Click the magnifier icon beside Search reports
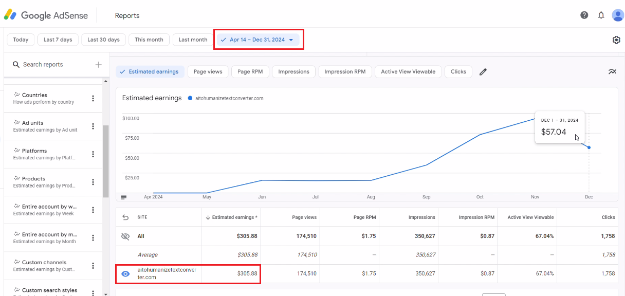The height and width of the screenshot is (296, 625). click(x=16, y=64)
